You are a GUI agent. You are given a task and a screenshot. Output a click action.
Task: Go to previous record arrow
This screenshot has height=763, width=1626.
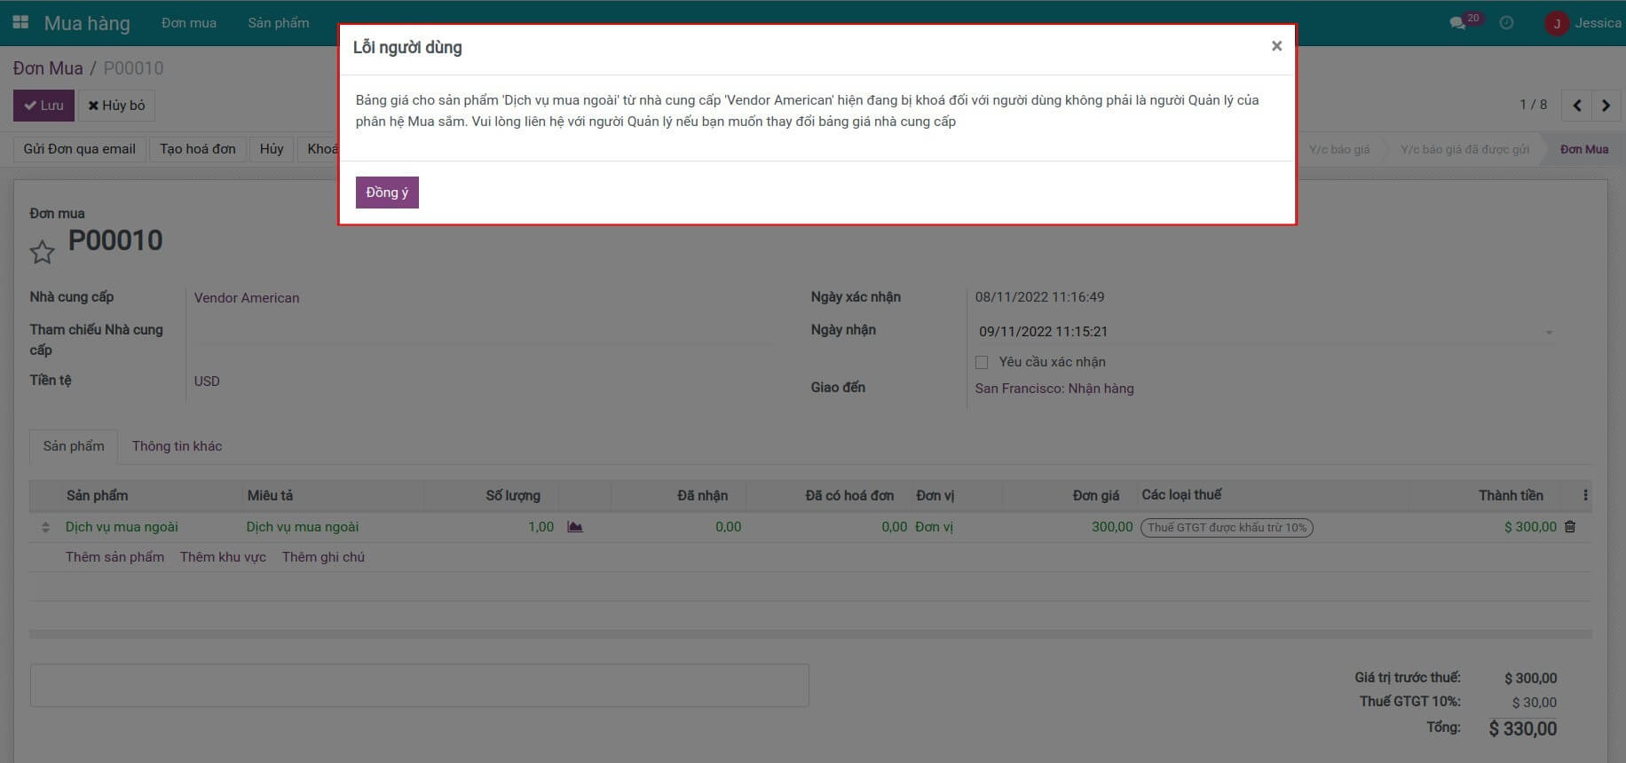[x=1577, y=106]
